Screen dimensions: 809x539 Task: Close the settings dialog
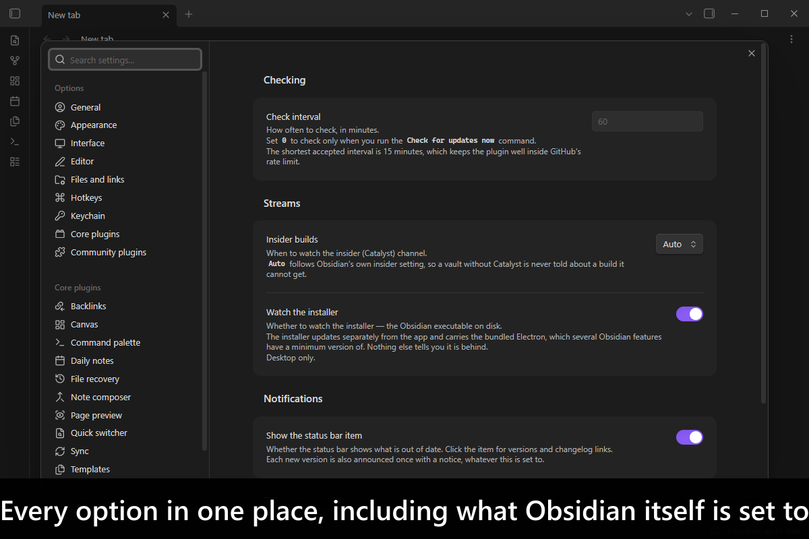tap(752, 53)
